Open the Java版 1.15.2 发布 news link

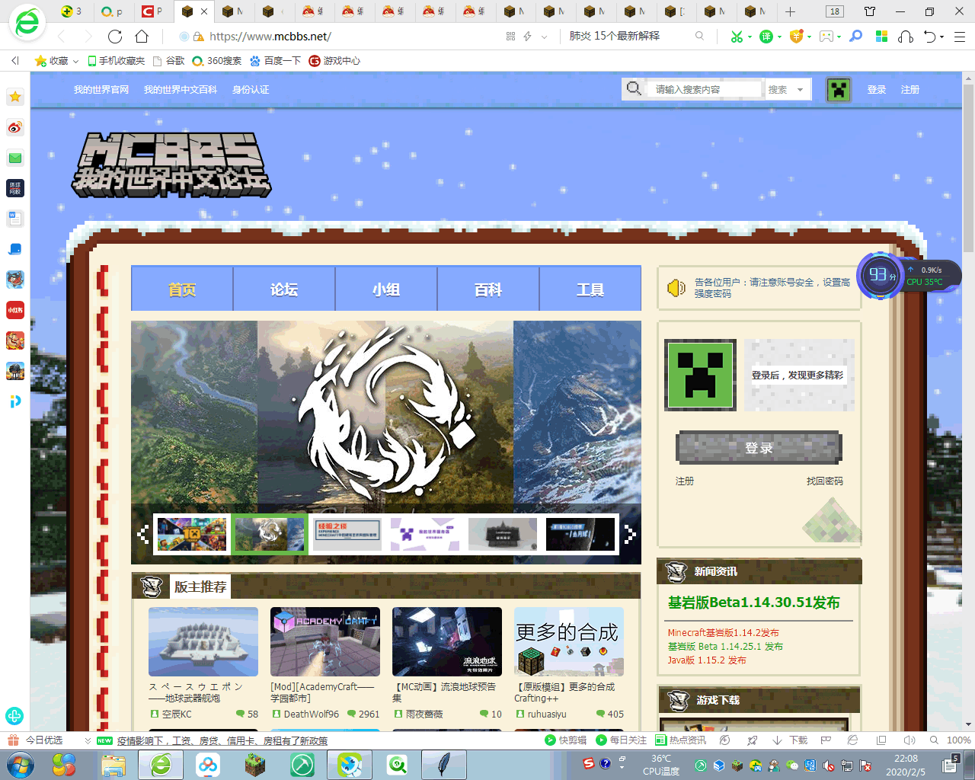tap(707, 660)
